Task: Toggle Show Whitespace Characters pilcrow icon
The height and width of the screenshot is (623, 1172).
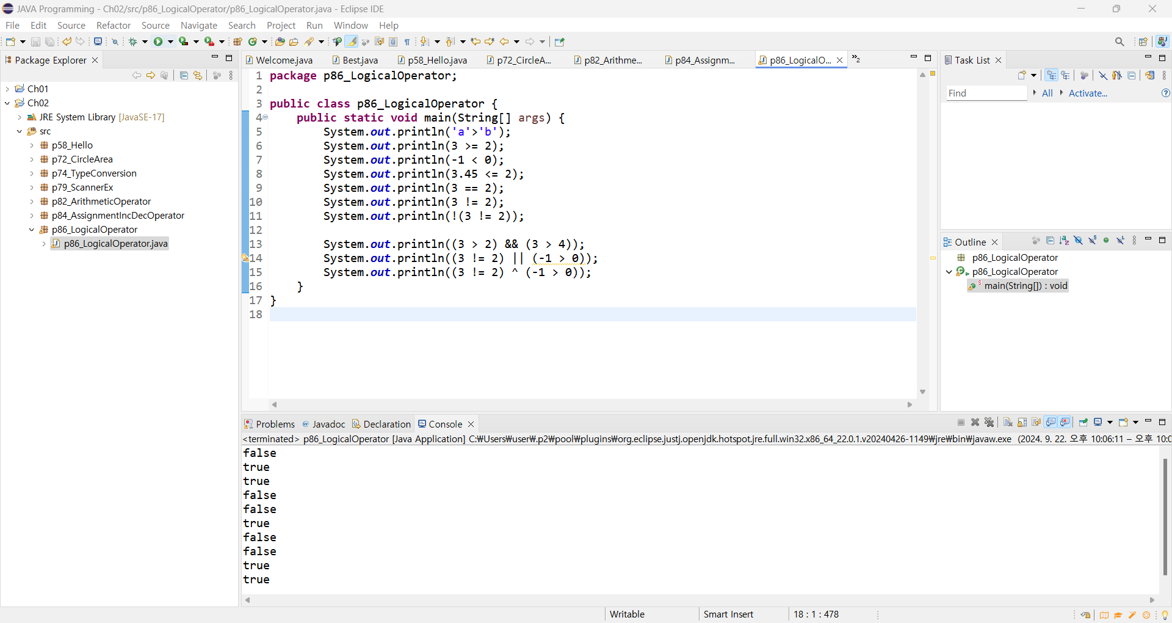Action: pyautogui.click(x=407, y=42)
